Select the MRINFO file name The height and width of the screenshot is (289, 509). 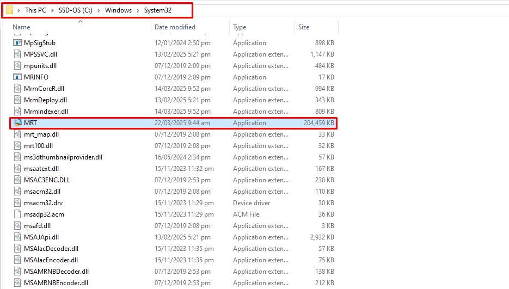point(36,77)
